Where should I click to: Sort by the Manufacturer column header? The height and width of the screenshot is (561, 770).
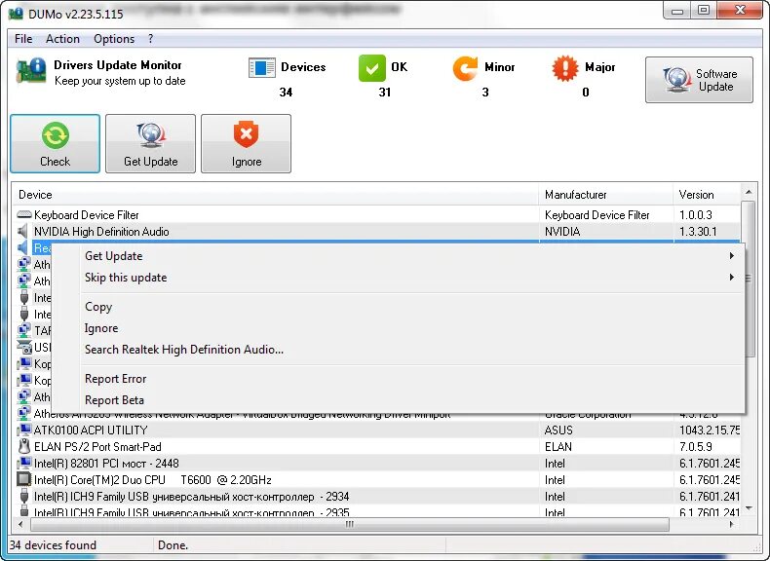[x=606, y=195]
